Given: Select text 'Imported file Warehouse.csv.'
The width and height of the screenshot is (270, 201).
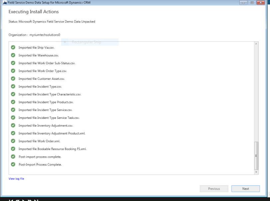Looking at the screenshot, I should (39, 55).
